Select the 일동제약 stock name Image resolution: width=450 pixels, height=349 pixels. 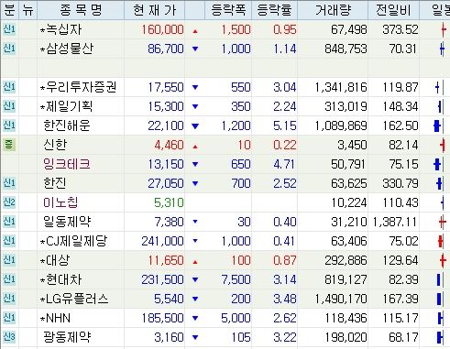pyautogui.click(x=67, y=222)
